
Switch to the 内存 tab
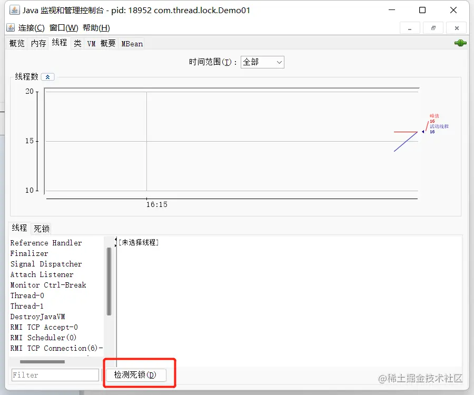pyautogui.click(x=38, y=44)
